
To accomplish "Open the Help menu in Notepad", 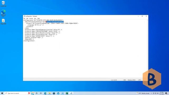I will [39, 18].
